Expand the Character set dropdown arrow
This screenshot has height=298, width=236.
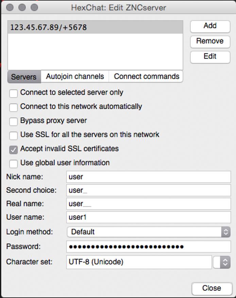click(225, 262)
